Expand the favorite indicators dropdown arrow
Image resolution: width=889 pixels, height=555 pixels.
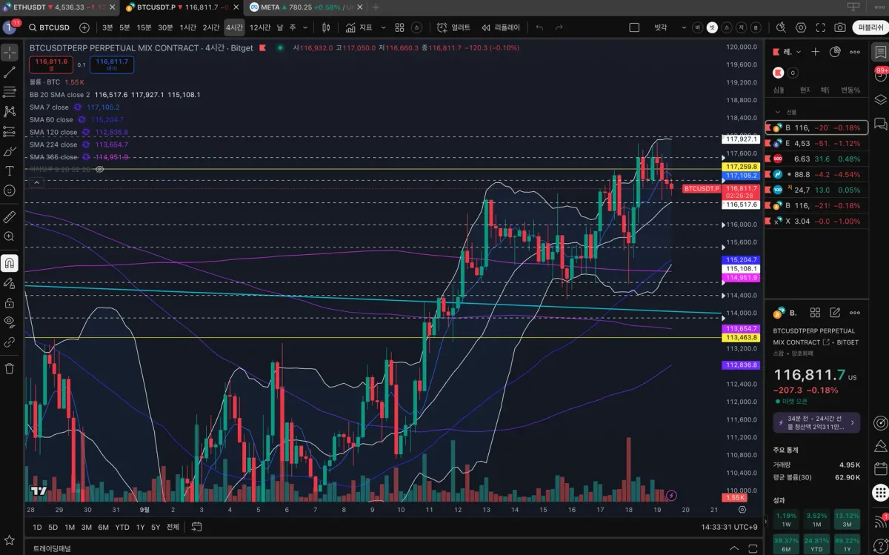[382, 27]
